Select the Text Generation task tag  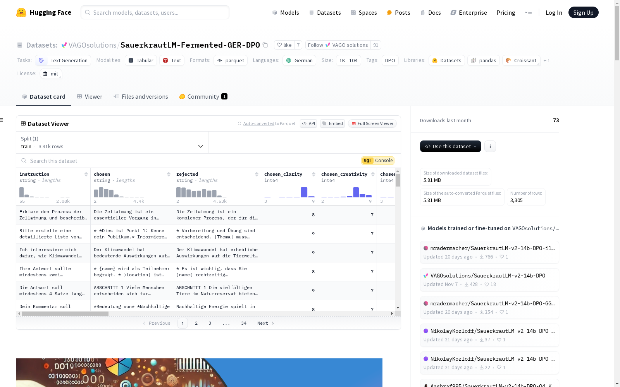[63, 60]
